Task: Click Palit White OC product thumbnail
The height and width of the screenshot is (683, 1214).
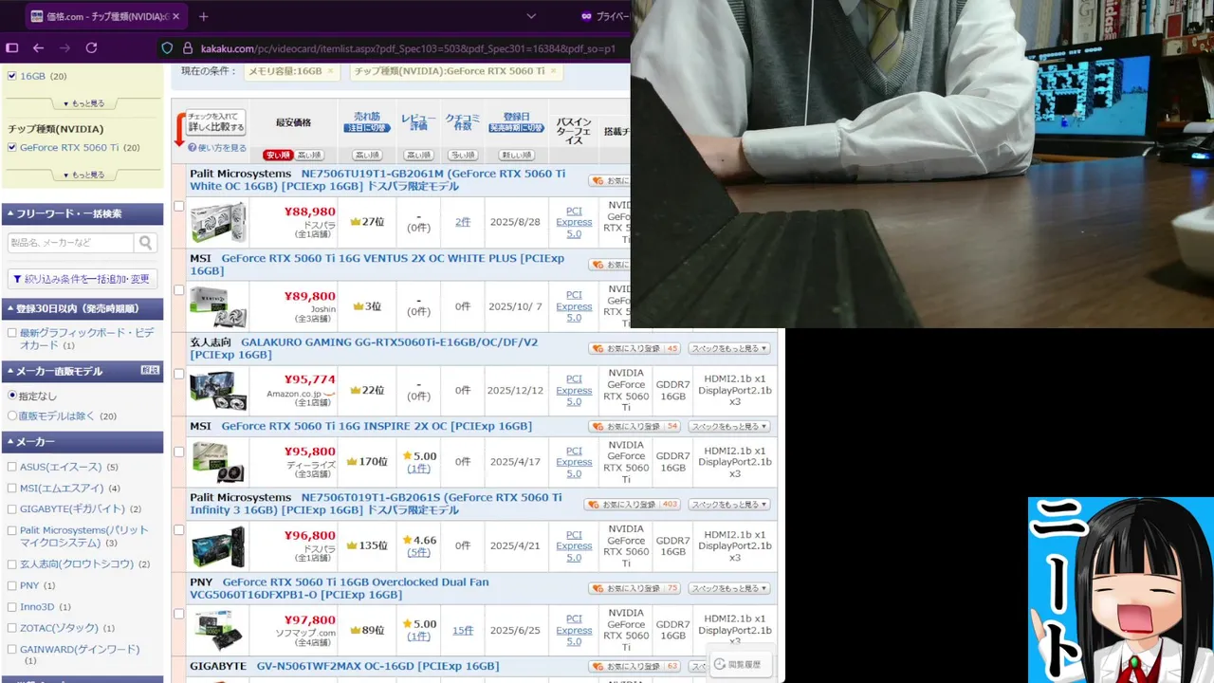Action: [218, 223]
